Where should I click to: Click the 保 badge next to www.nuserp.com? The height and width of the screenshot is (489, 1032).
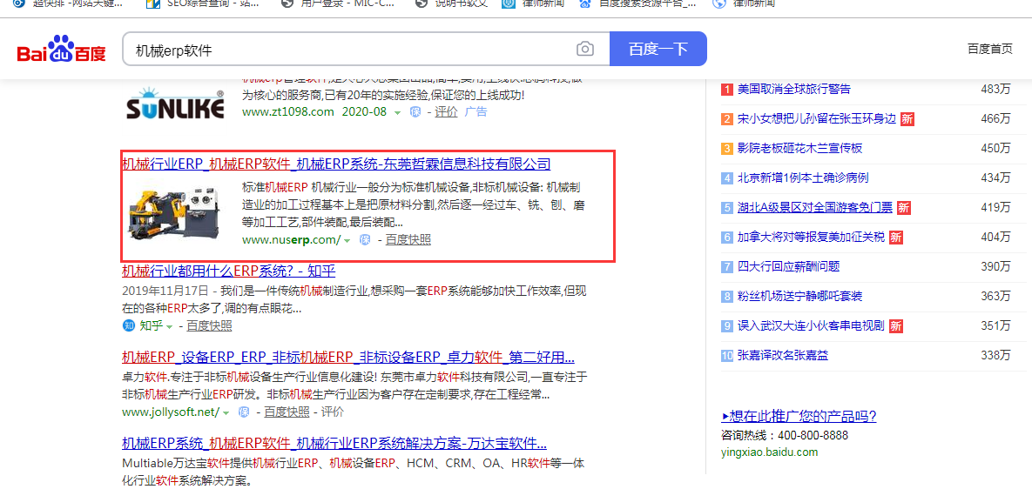(366, 240)
